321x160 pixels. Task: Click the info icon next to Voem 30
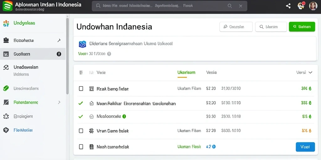pos(109,54)
